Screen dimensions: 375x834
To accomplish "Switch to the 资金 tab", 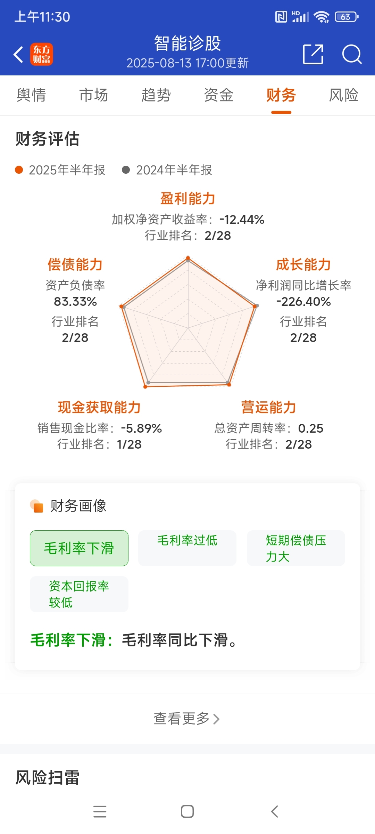I will (x=219, y=95).
